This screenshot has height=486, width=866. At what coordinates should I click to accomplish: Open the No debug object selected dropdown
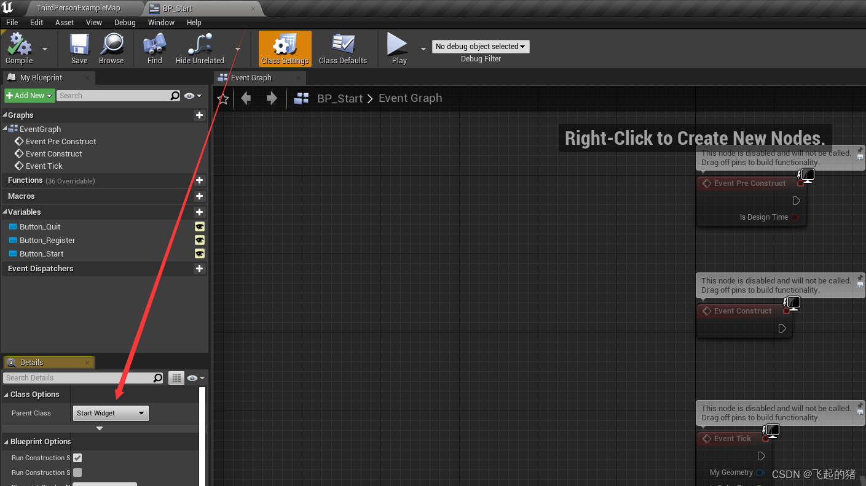coord(480,46)
